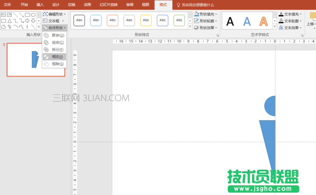The width and height of the screenshot is (316, 195).
Task: Pick the straight line shape
Action: click(x=15, y=15)
